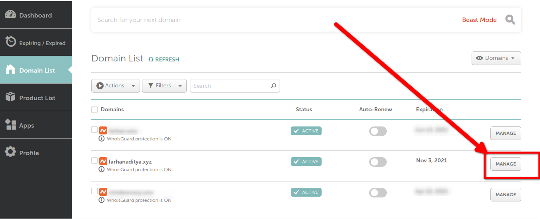540x219 pixels.
Task: Enable Beast Mode search
Action: pyautogui.click(x=479, y=20)
